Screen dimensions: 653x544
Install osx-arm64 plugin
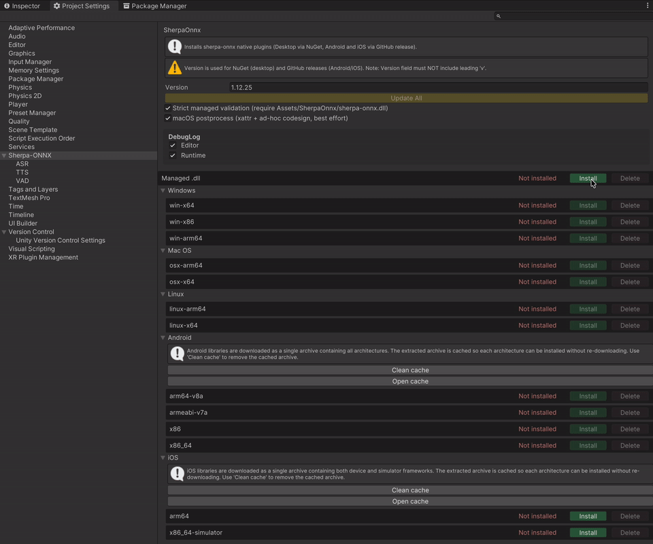(x=588, y=266)
